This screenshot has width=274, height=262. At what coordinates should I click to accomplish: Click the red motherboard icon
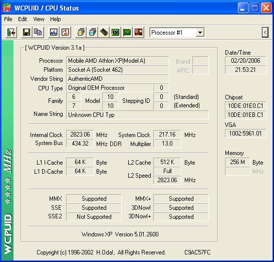tap(138, 33)
